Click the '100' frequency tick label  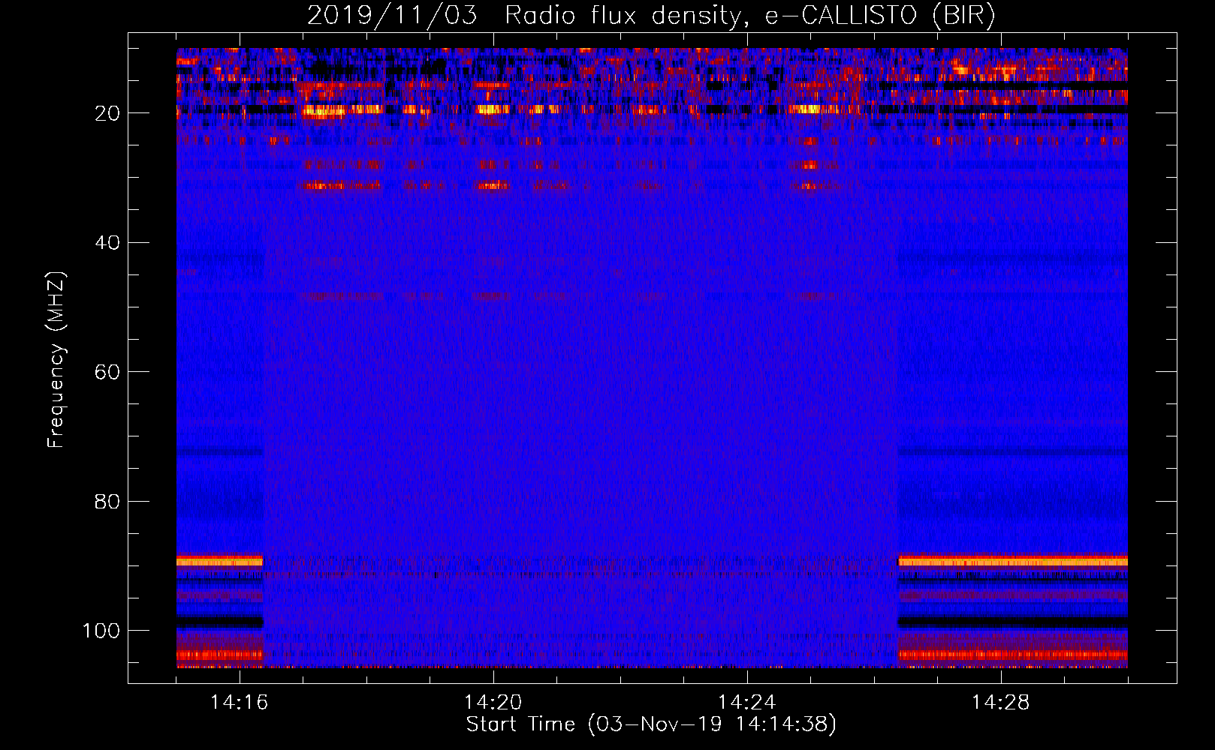[102, 631]
